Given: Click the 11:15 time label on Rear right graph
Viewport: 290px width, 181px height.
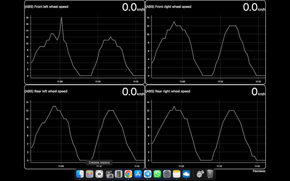Looking at the screenshot, I should coord(257,166).
